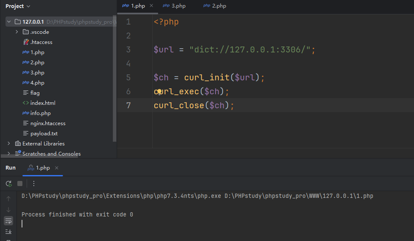Expand the .vscode folder
The width and height of the screenshot is (414, 241).
(x=17, y=32)
